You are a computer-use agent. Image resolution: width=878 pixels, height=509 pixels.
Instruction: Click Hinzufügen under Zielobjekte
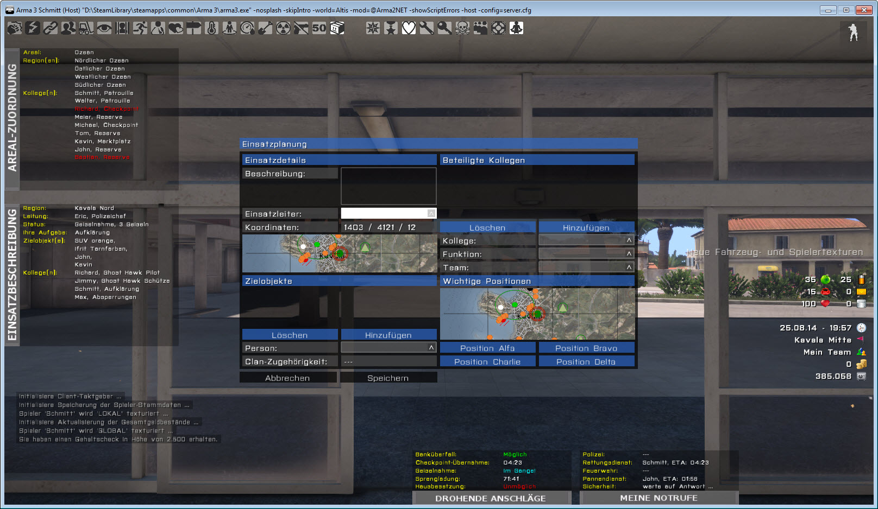(x=388, y=335)
